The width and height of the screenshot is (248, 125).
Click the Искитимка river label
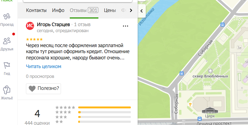click(146, 17)
